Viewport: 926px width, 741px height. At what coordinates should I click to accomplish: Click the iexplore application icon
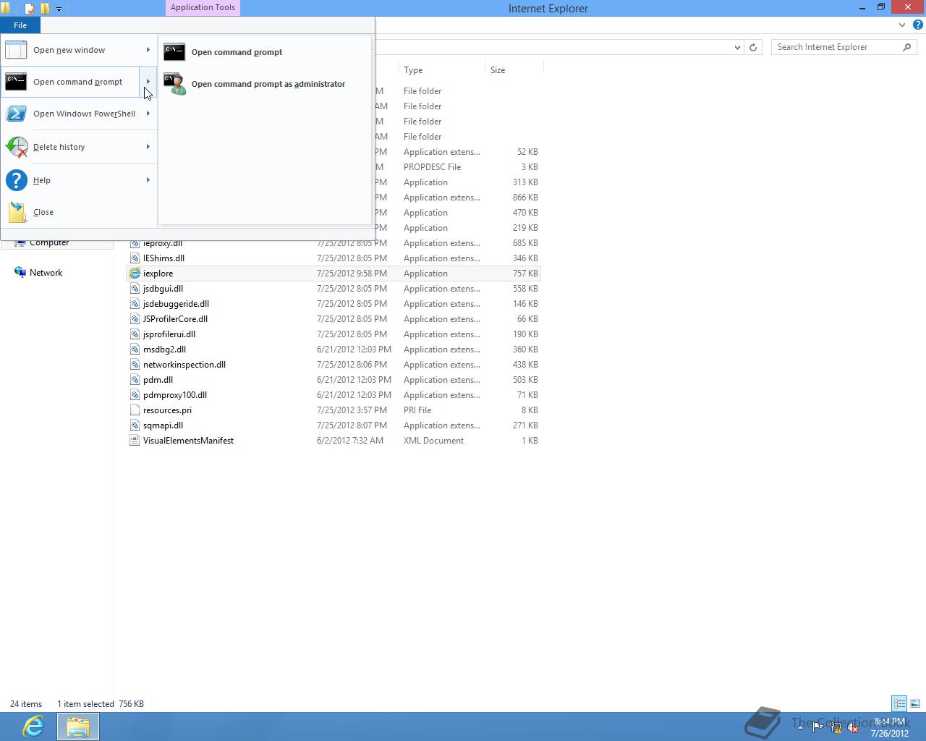pos(135,274)
